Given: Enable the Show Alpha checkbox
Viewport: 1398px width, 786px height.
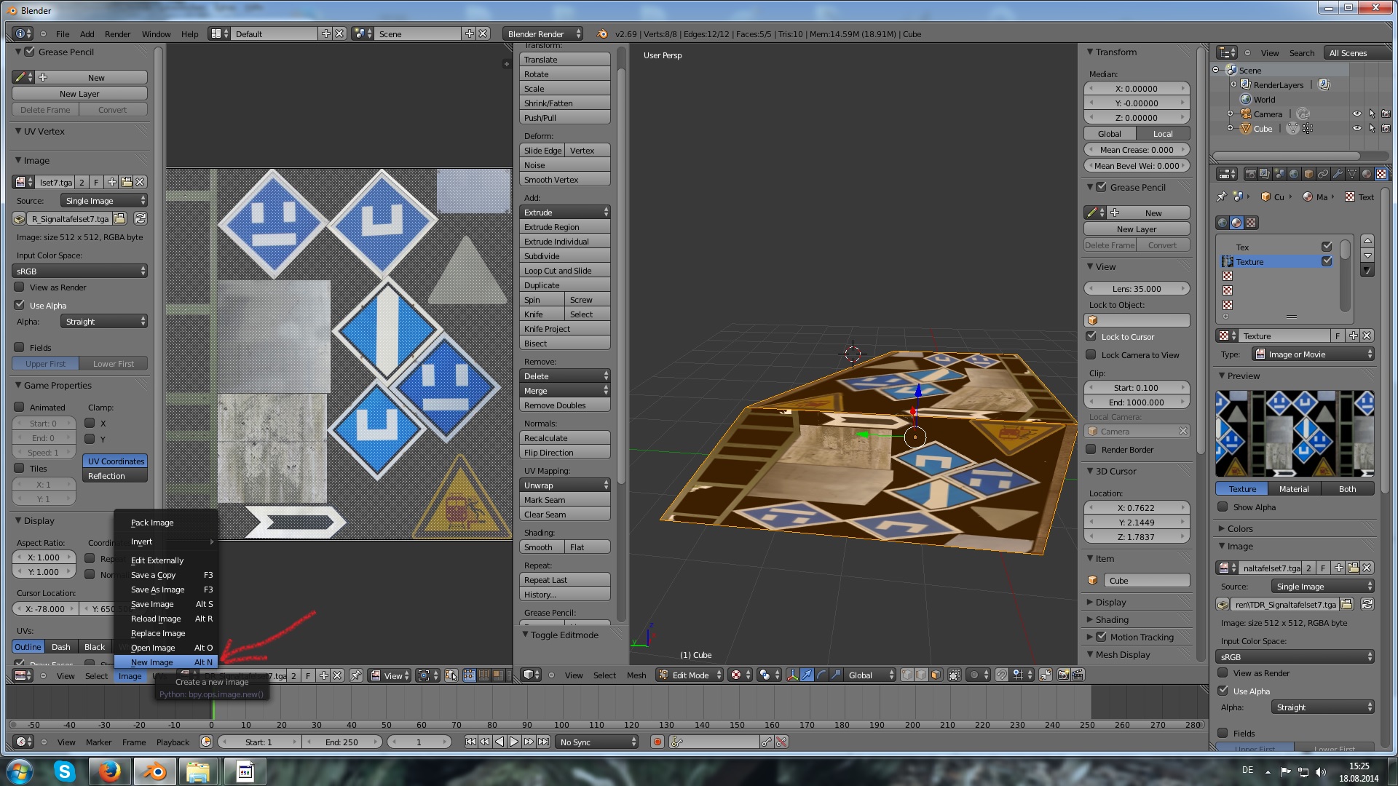Looking at the screenshot, I should 1223,507.
